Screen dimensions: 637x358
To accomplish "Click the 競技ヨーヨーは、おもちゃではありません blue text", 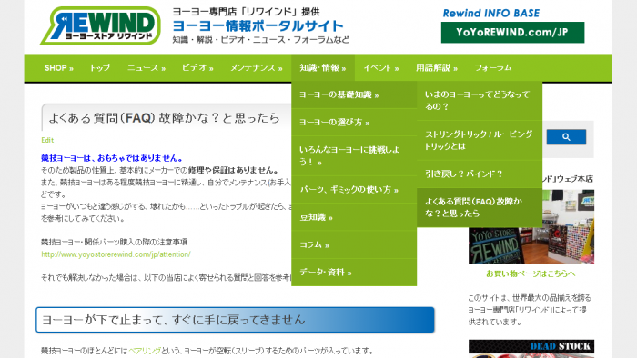I will (x=112, y=158).
